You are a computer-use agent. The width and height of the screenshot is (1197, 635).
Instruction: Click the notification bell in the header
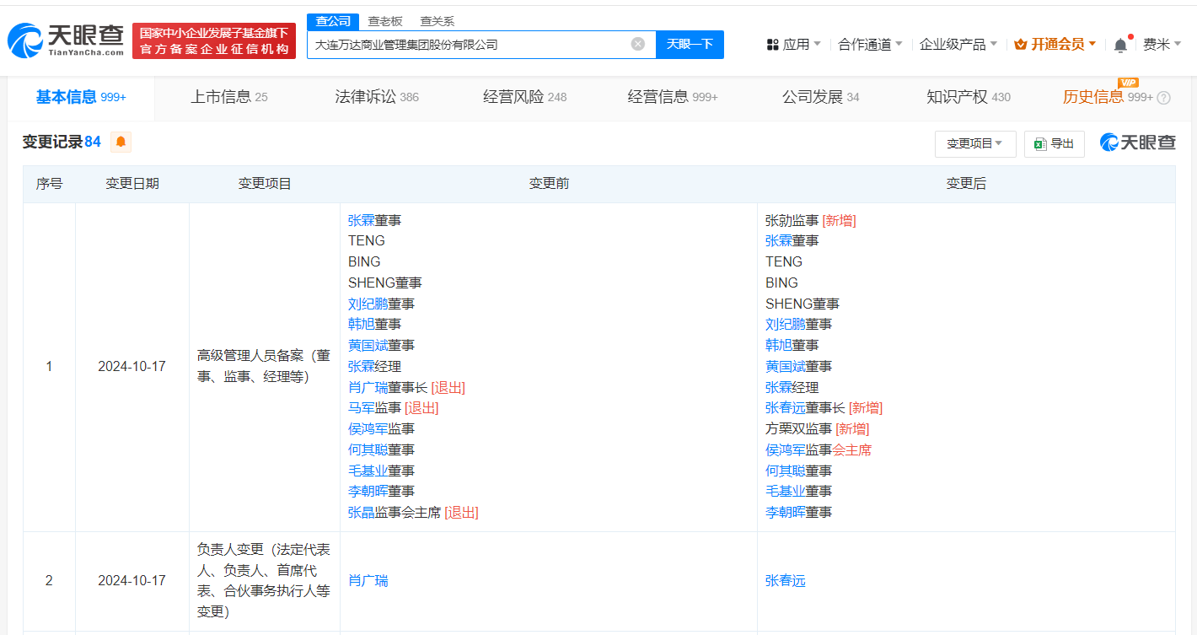point(1120,45)
